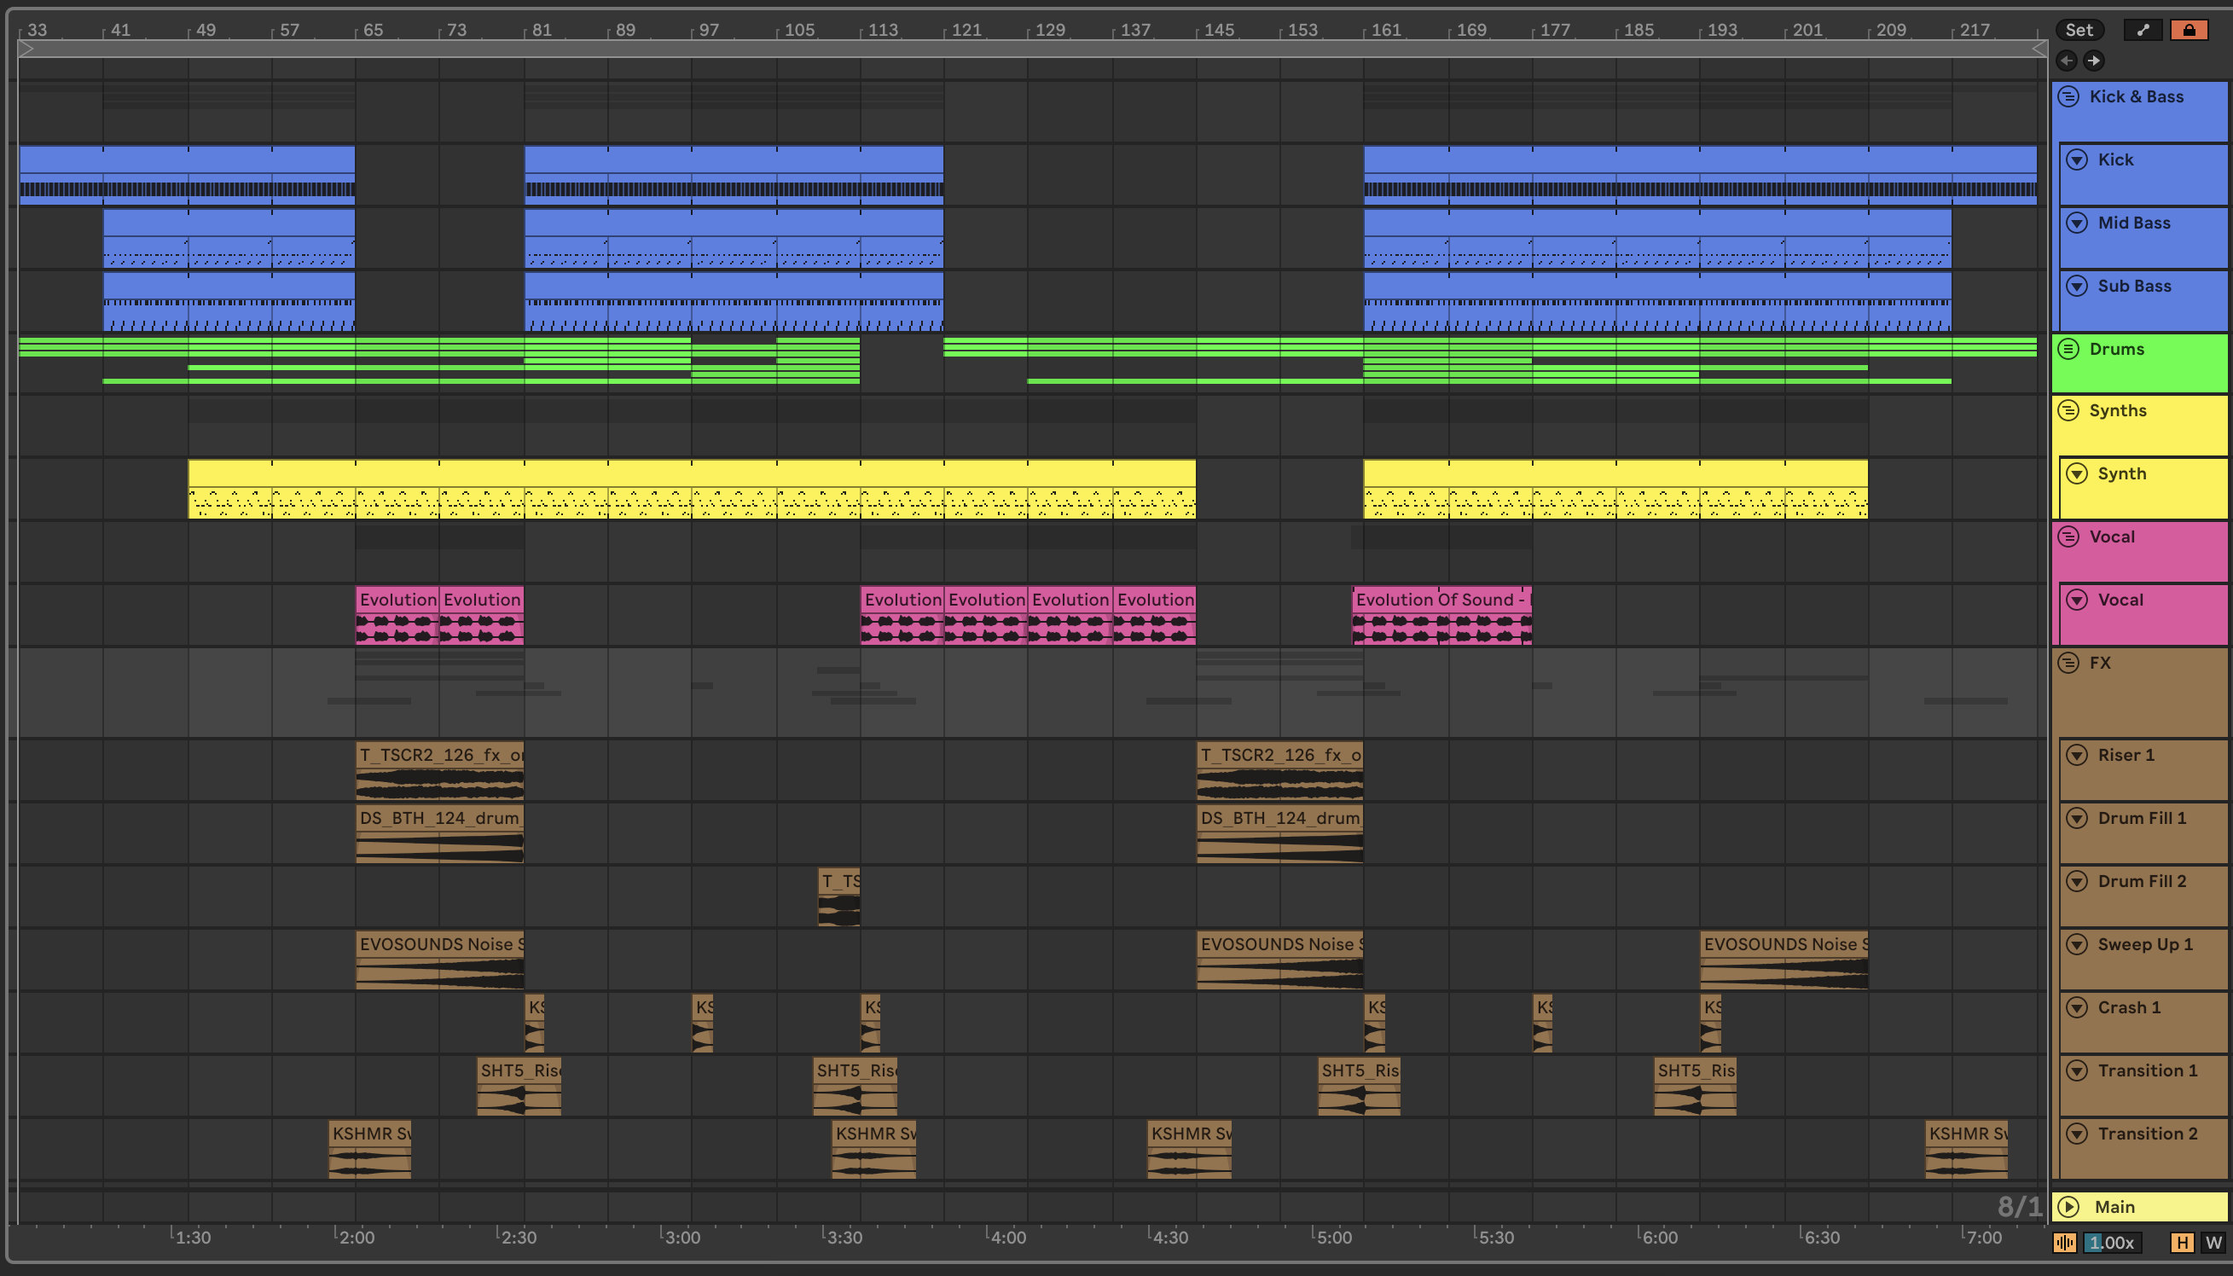Unfold the Kick track arrow
This screenshot has height=1276, width=2233.
tap(2077, 159)
